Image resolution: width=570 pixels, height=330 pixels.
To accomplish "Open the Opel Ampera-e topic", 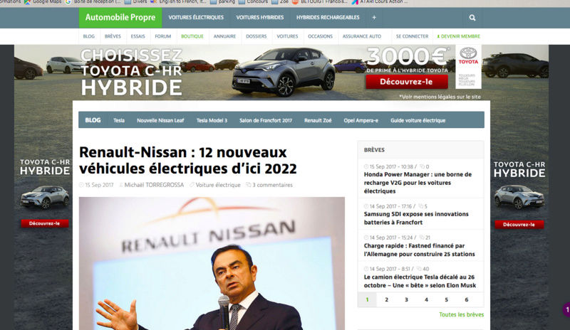I will click(x=361, y=120).
